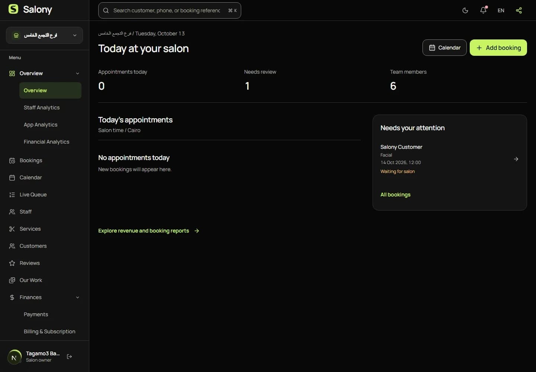This screenshot has width=536, height=372.
Task: Click the user avatar N
Action: tap(14, 357)
